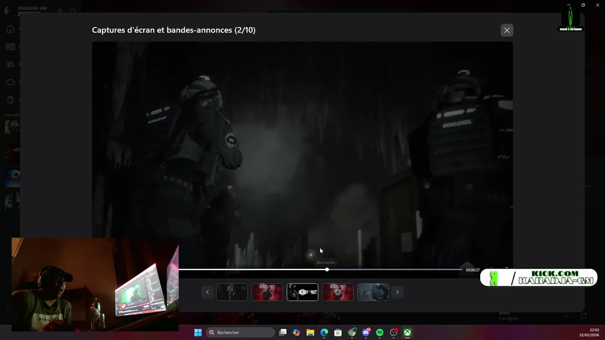
Task: Select the second red Ready or Not thumbnail
Action: (267, 292)
